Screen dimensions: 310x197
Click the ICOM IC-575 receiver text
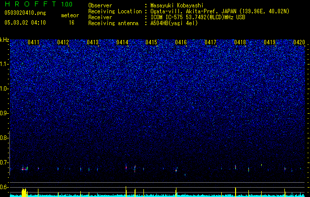(198, 17)
